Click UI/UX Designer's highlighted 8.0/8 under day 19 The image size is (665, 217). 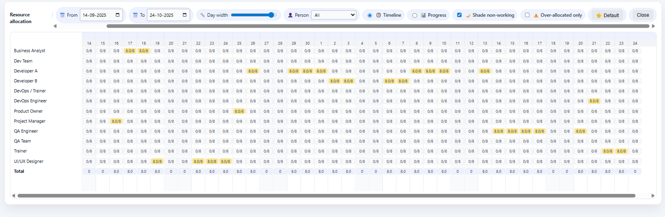click(x=157, y=161)
